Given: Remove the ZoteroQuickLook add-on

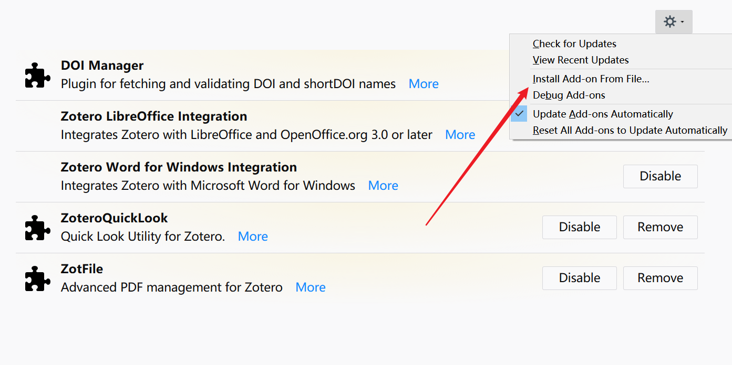Looking at the screenshot, I should tap(660, 228).
